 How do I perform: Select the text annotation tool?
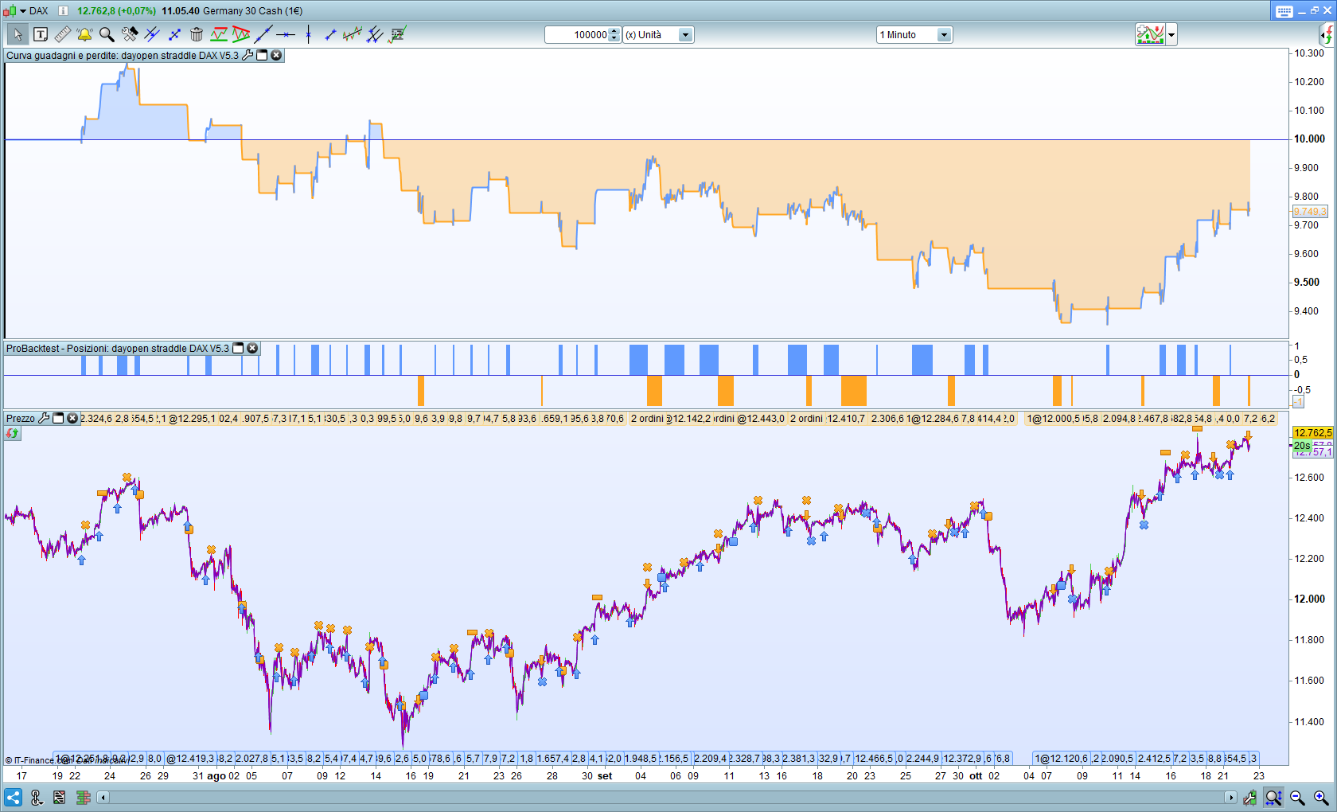coord(41,34)
